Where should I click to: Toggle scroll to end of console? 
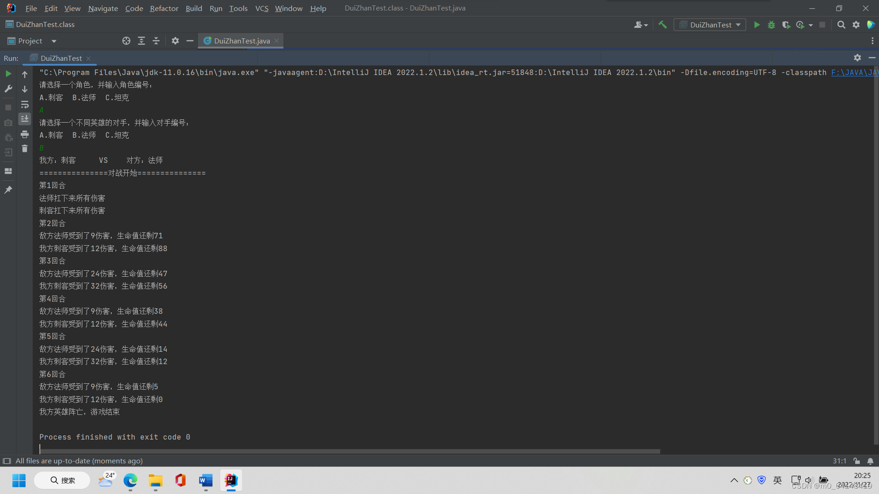tap(25, 119)
